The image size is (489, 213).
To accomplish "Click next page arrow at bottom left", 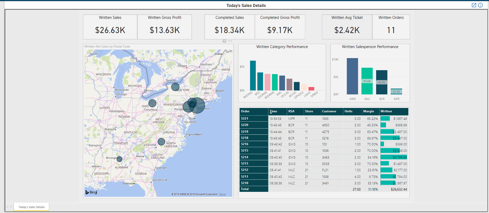I will [x=11, y=207].
